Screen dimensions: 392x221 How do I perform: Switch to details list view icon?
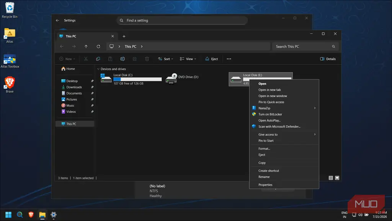click(x=331, y=178)
